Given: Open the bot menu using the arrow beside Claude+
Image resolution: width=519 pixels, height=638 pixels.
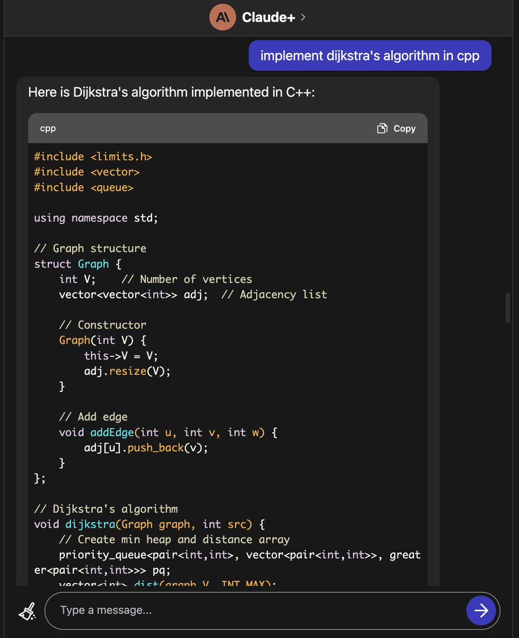Looking at the screenshot, I should pos(302,17).
